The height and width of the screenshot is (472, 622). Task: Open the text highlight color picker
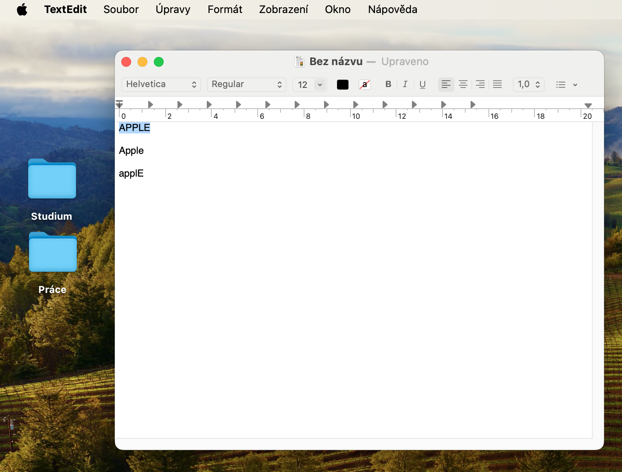point(365,84)
